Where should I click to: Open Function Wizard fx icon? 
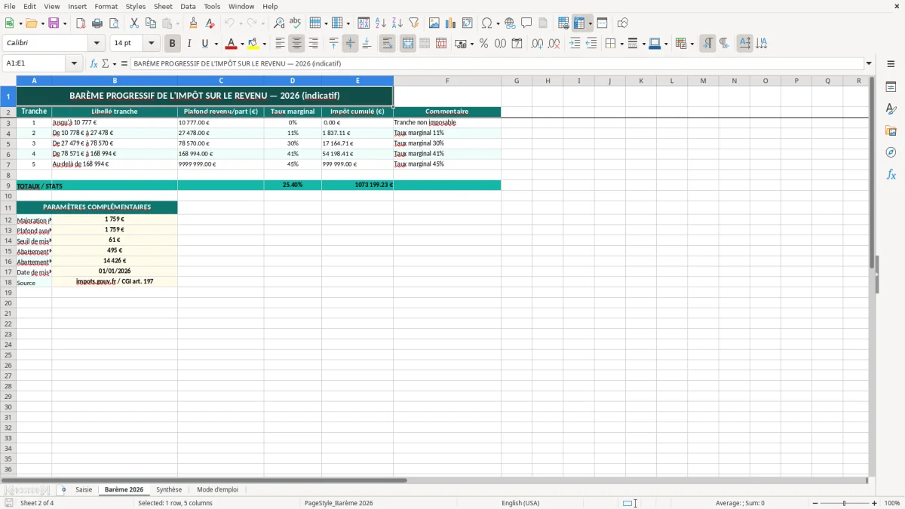pyautogui.click(x=94, y=64)
